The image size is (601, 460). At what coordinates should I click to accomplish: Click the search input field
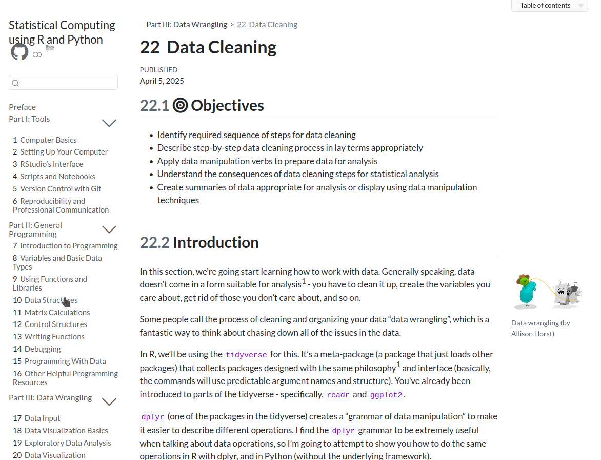click(63, 82)
